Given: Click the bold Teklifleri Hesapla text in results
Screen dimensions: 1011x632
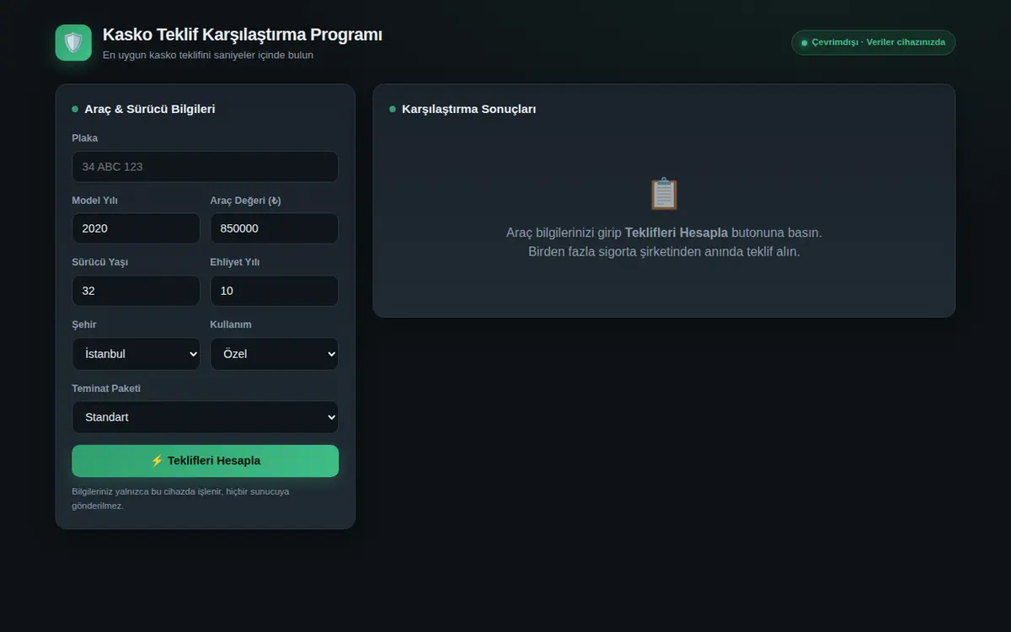Looking at the screenshot, I should point(677,233).
